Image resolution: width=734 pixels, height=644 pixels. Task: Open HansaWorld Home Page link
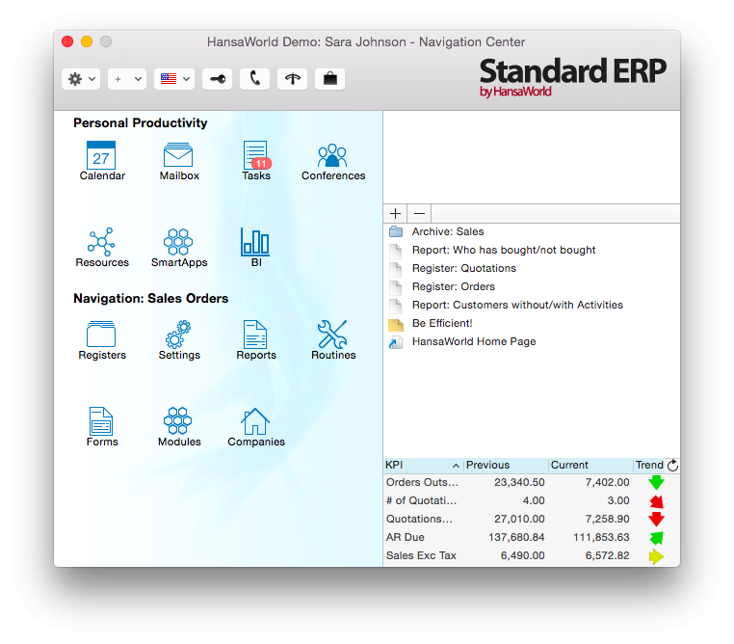coord(474,341)
